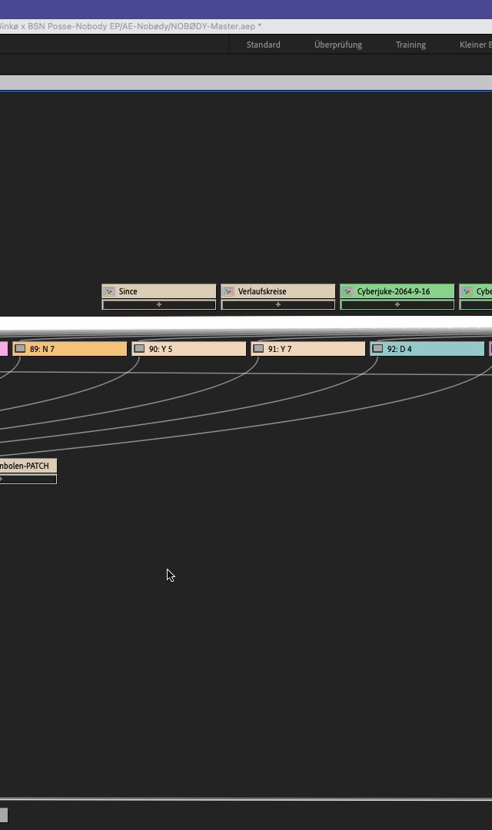Expand the Since node with plus bar

(x=159, y=304)
